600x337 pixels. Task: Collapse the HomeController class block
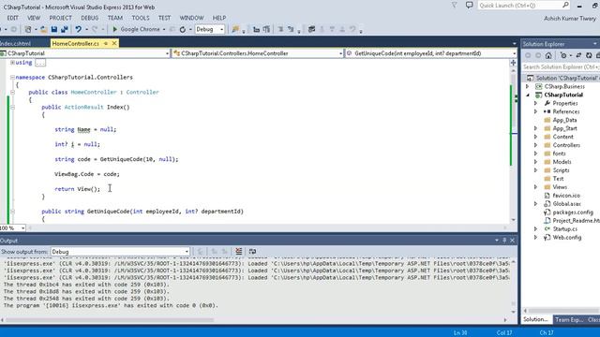pyautogui.click(x=12, y=92)
